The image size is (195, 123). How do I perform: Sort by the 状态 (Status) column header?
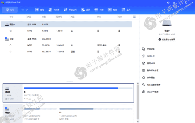point(99,17)
